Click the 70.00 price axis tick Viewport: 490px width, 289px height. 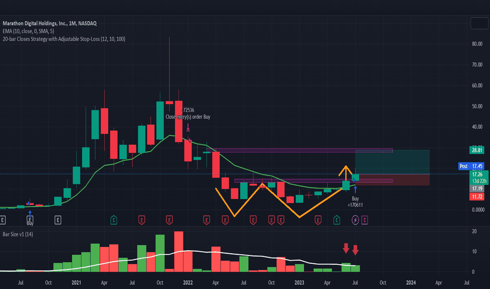(477, 65)
